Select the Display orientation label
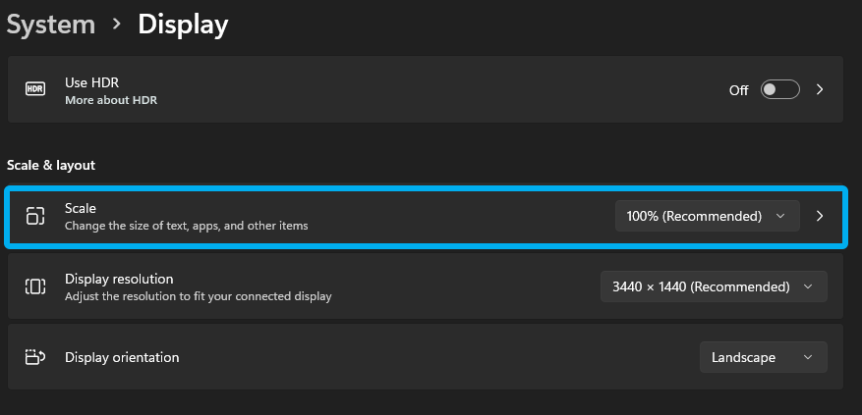This screenshot has width=862, height=415. point(122,357)
